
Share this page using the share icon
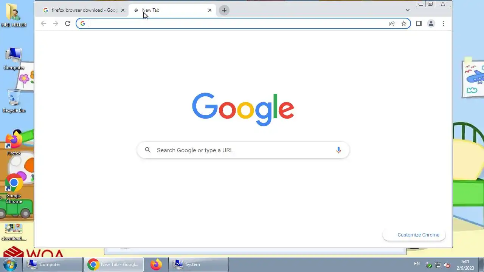click(x=392, y=23)
